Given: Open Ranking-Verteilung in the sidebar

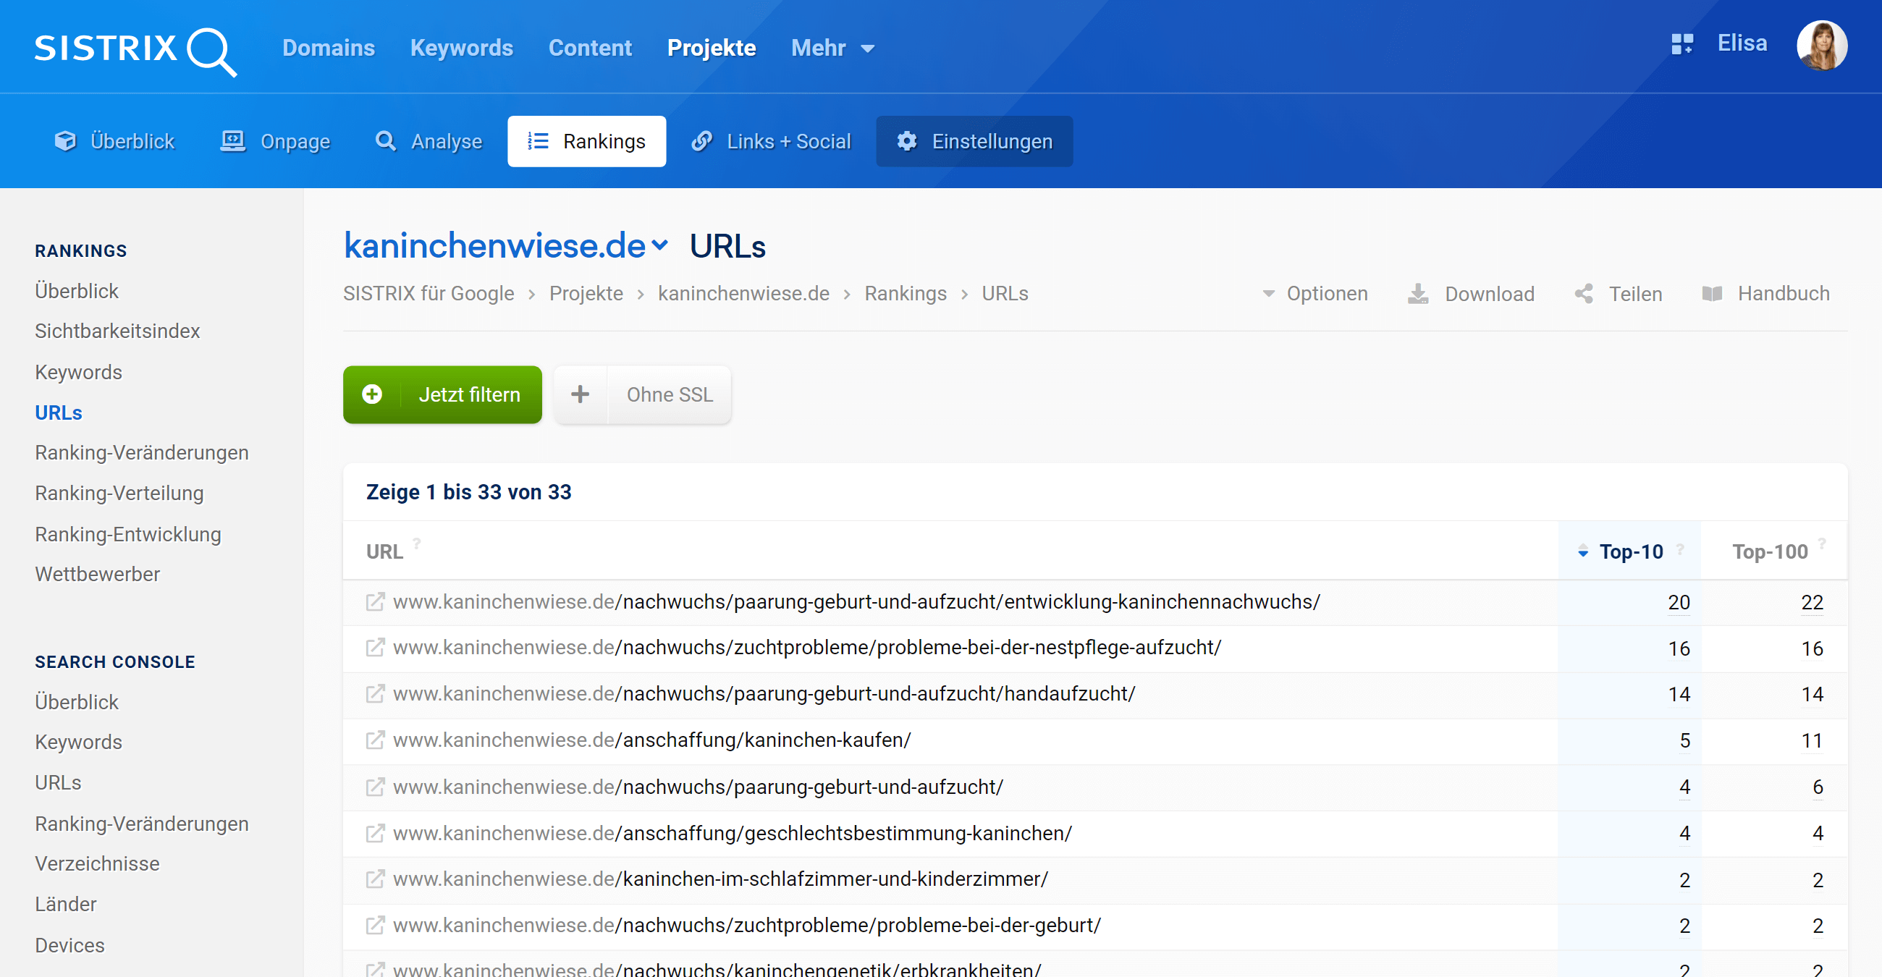Looking at the screenshot, I should coord(119,493).
